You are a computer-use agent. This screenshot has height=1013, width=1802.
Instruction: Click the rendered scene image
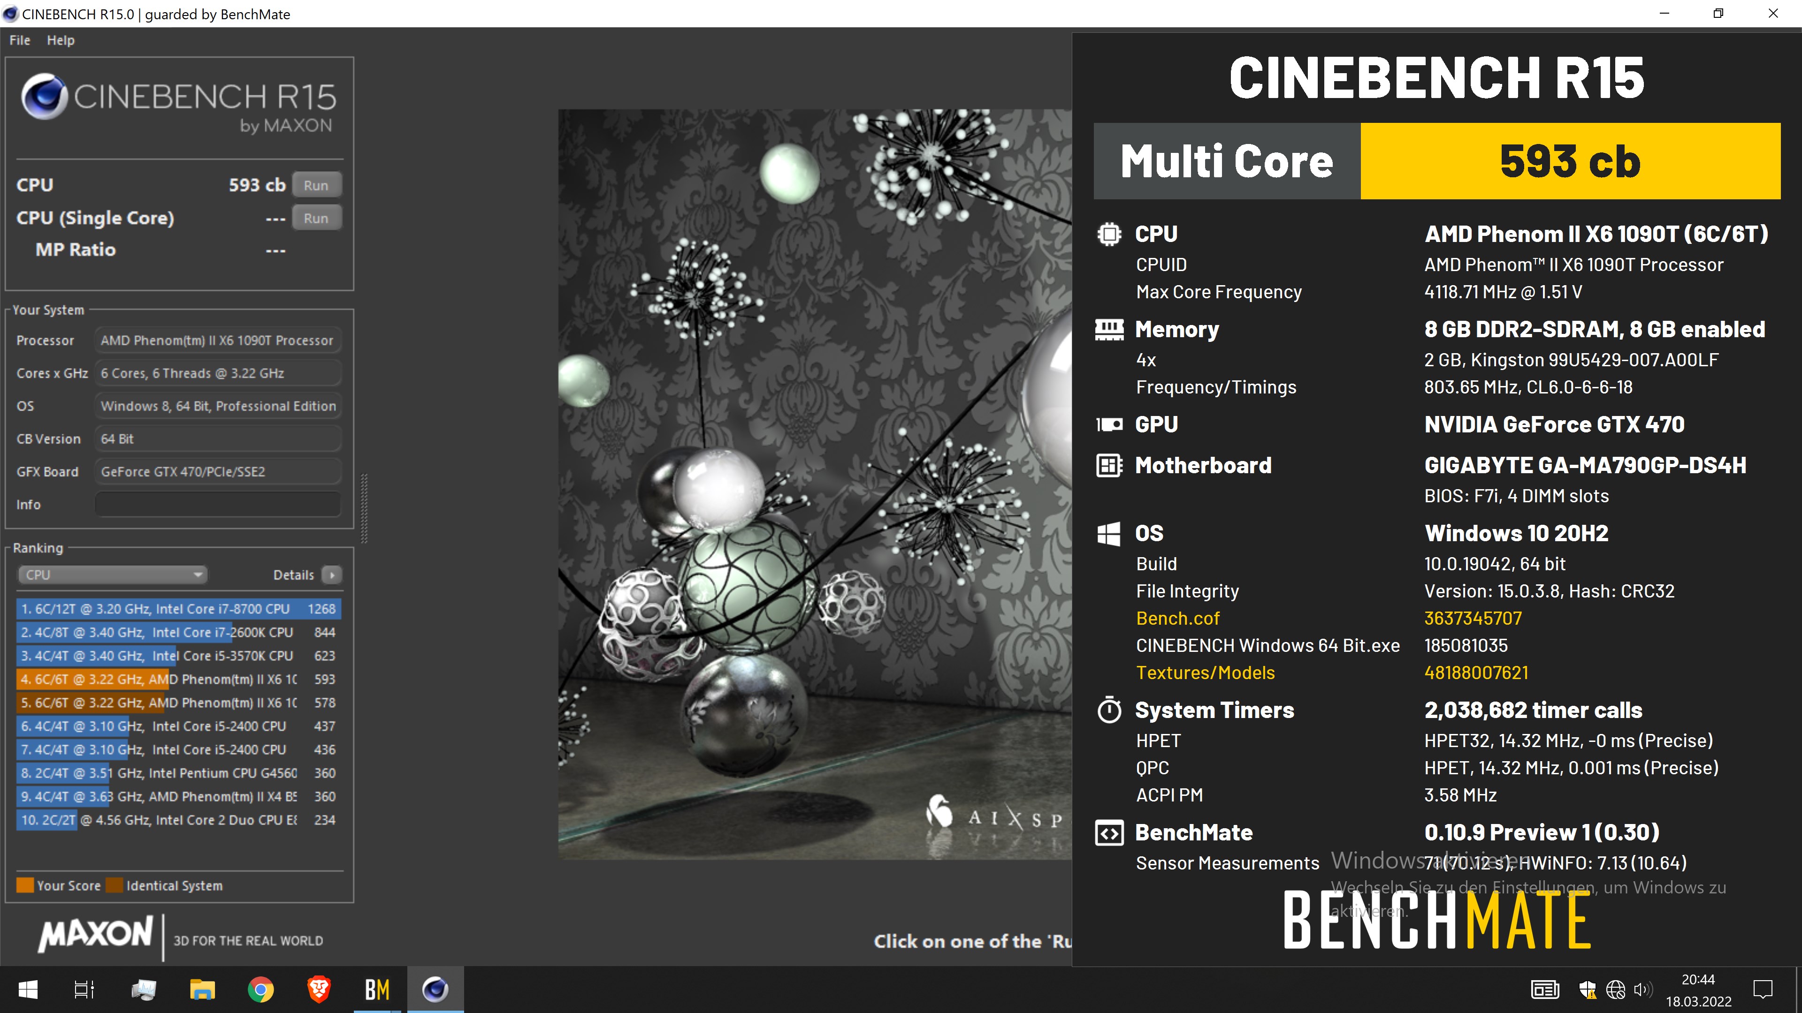[815, 484]
